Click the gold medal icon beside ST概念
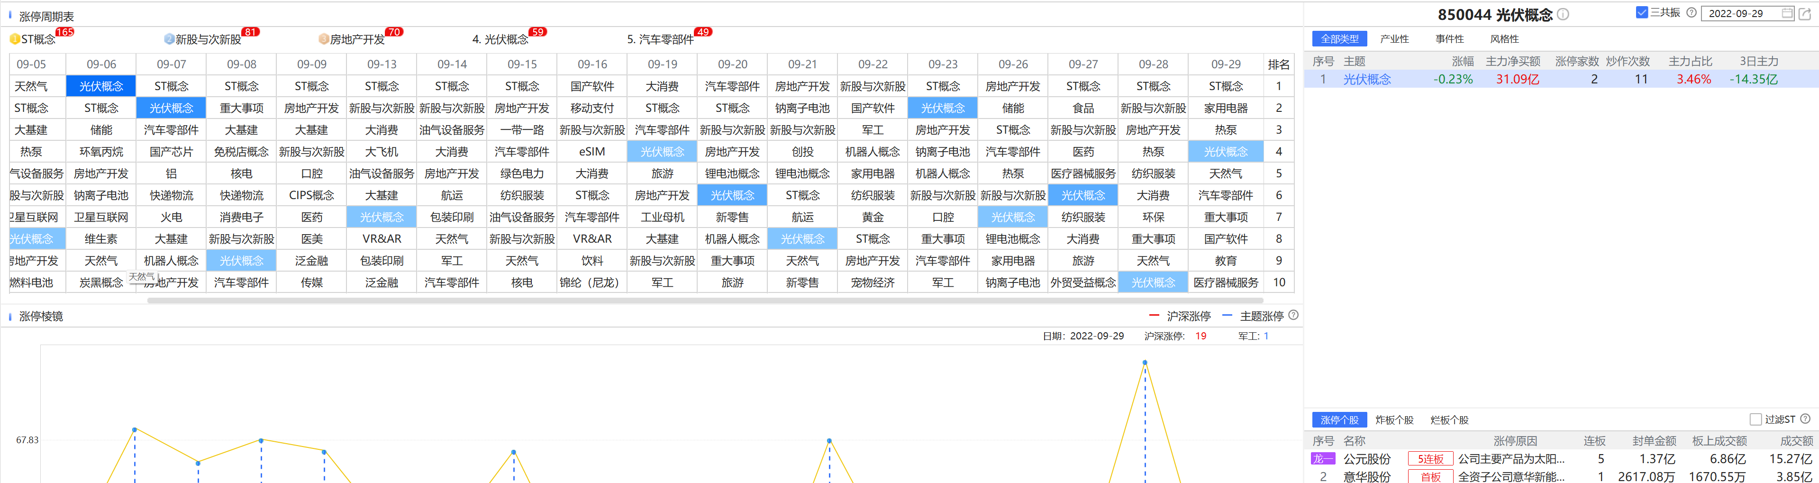This screenshot has height=483, width=1819. (15, 39)
